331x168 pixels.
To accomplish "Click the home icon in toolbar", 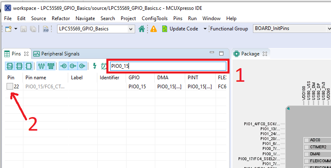I will coord(142,29).
